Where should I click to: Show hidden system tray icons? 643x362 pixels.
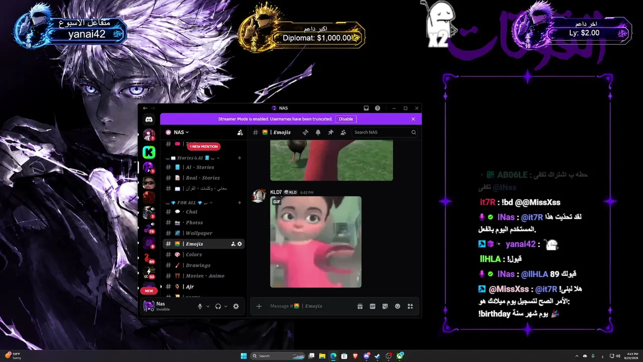577,356
